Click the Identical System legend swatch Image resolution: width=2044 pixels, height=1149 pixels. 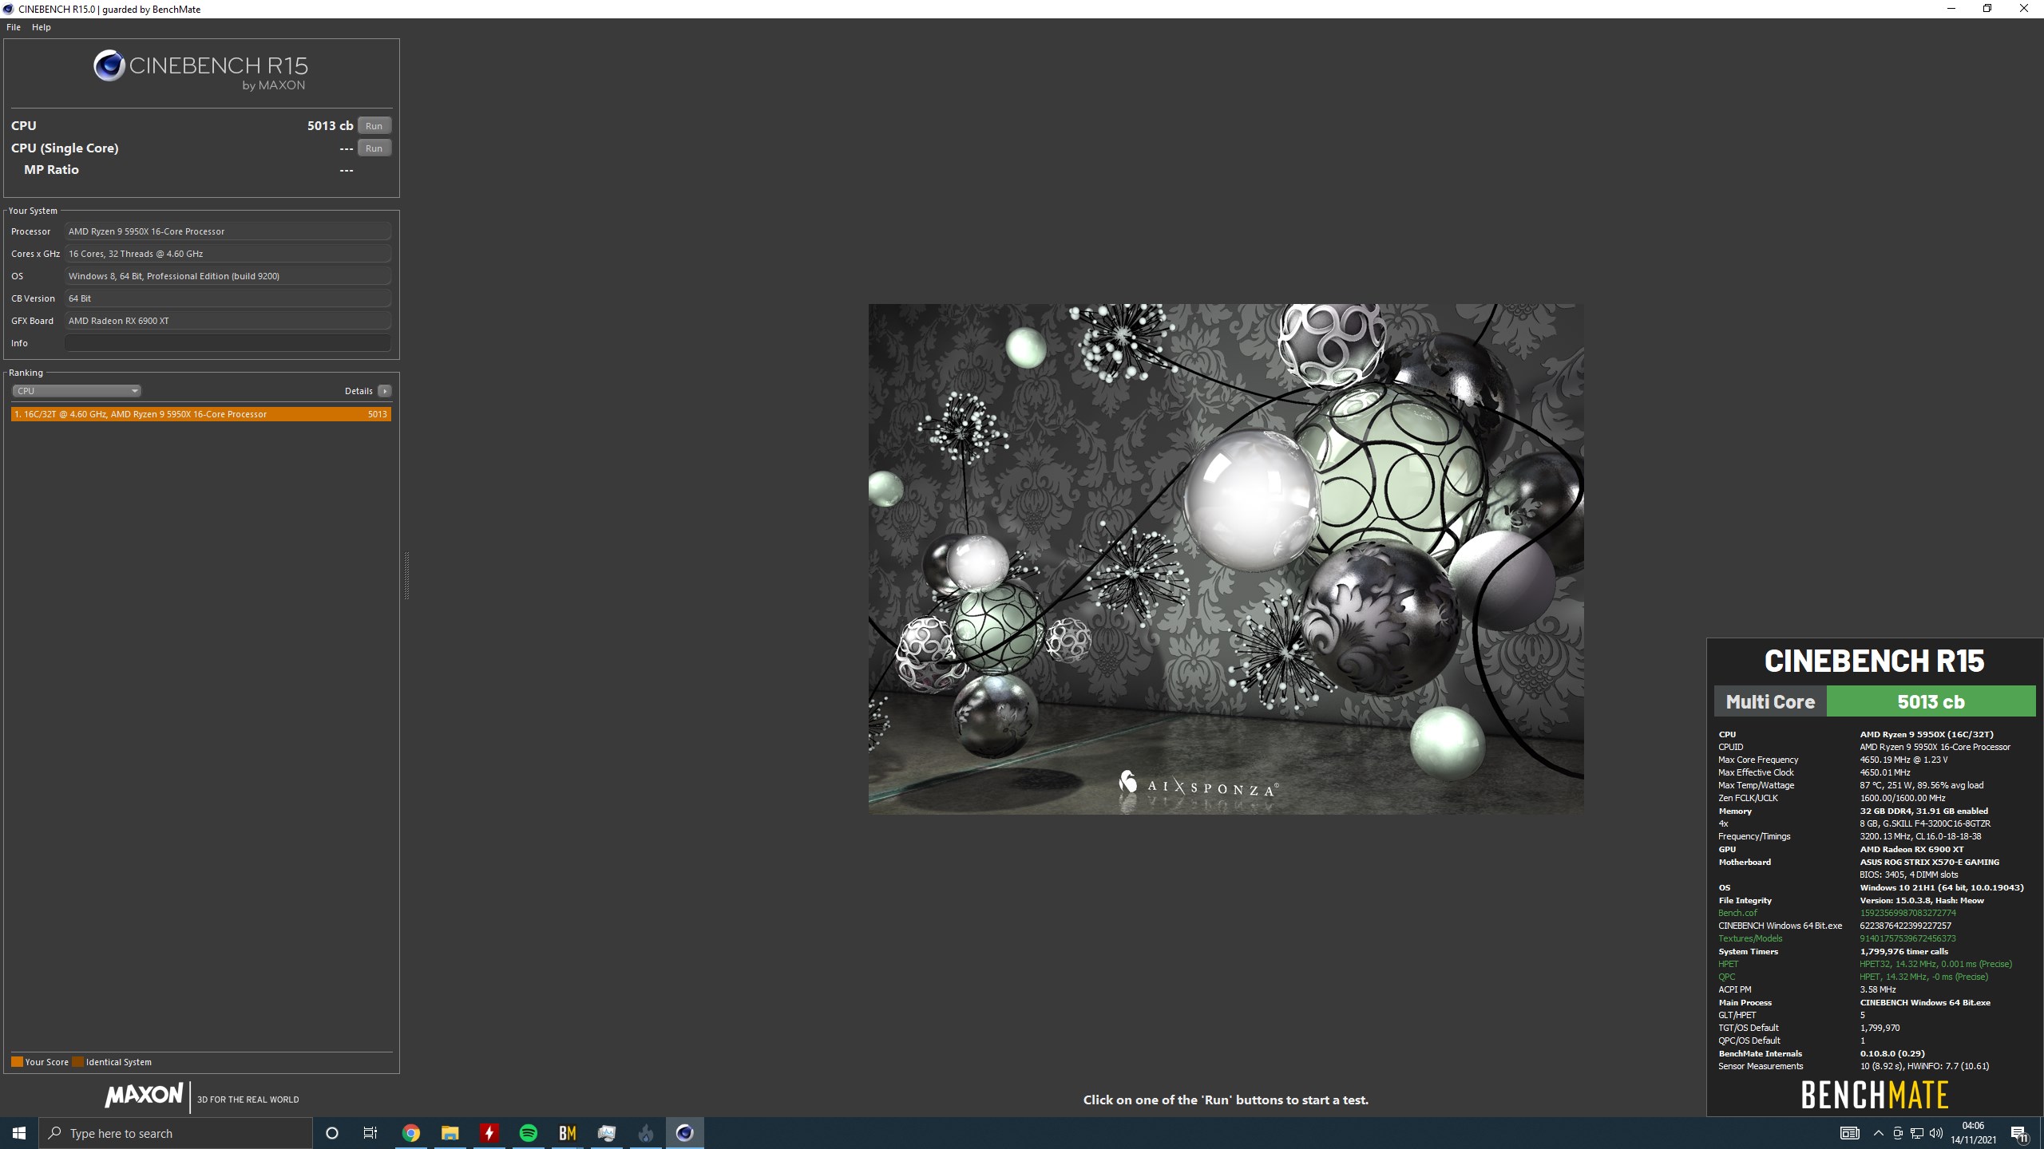click(x=77, y=1062)
